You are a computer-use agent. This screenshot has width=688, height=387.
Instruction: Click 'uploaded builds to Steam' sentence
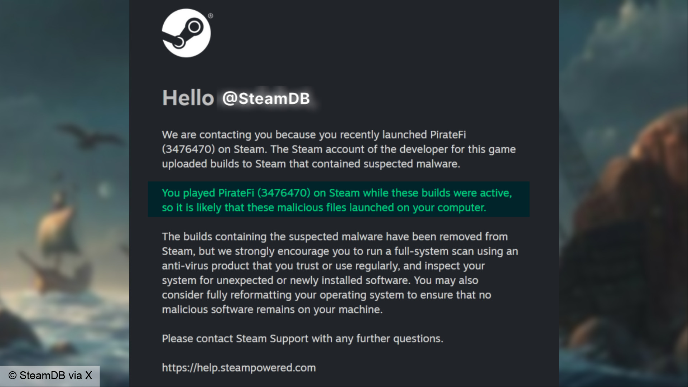pyautogui.click(x=311, y=164)
